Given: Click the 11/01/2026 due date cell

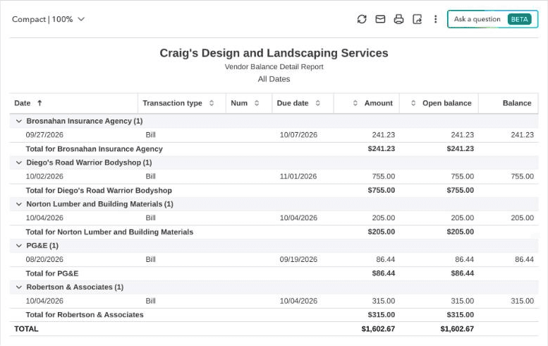Looking at the screenshot, I should click(298, 177).
